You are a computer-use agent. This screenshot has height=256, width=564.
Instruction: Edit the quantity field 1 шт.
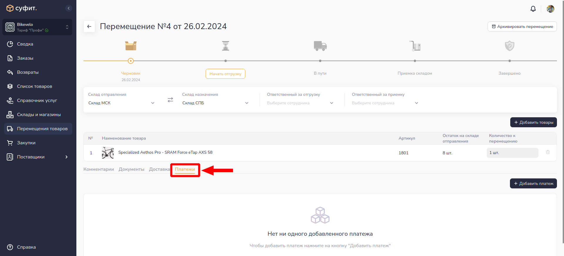tap(513, 153)
